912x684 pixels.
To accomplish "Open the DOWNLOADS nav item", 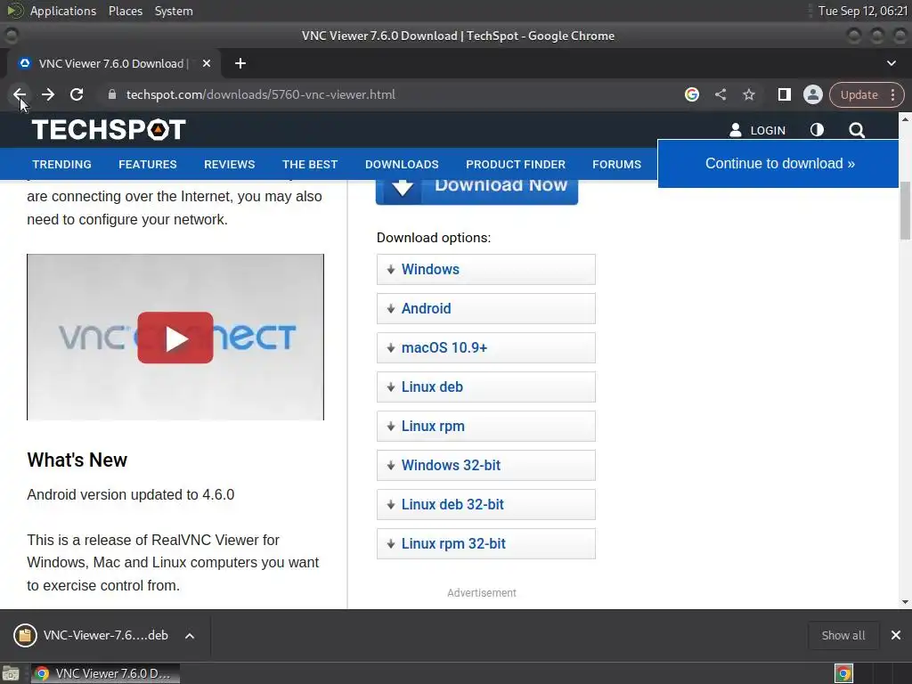I will pyautogui.click(x=402, y=165).
